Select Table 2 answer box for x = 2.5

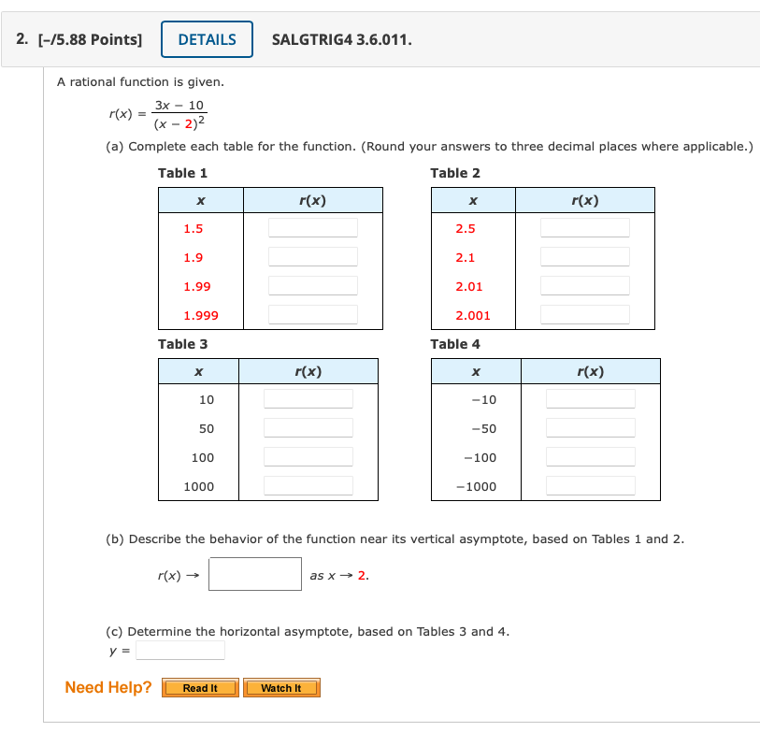pyautogui.click(x=585, y=226)
